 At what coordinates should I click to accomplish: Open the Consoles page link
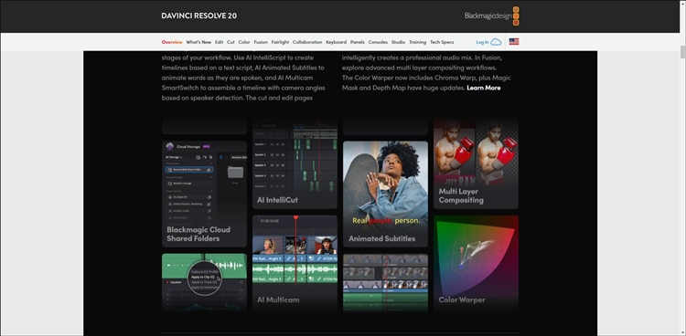pyautogui.click(x=378, y=42)
